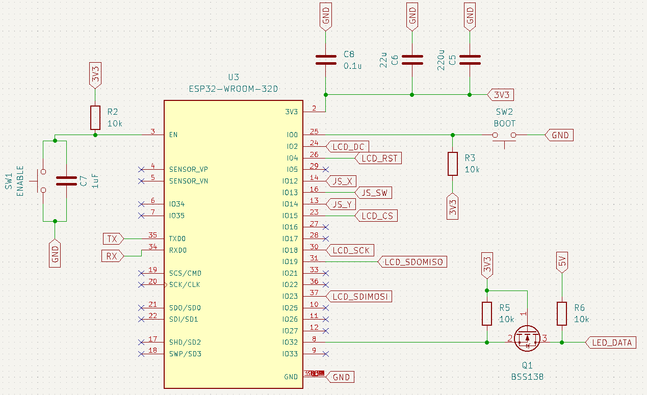Click the ESP32-WROOM-32D value text
Viewport: 647px width, 395px height.
[x=233, y=89]
